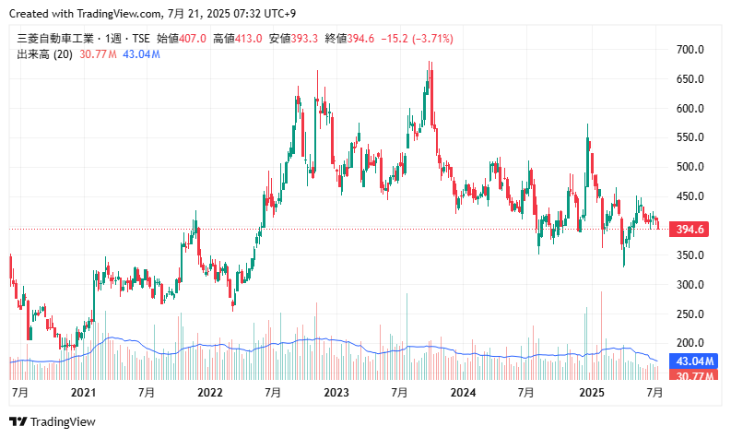Click the 2024 time axis label

point(464,393)
